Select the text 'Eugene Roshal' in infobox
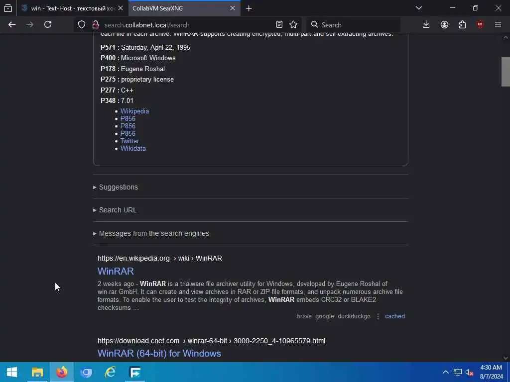 tap(143, 69)
